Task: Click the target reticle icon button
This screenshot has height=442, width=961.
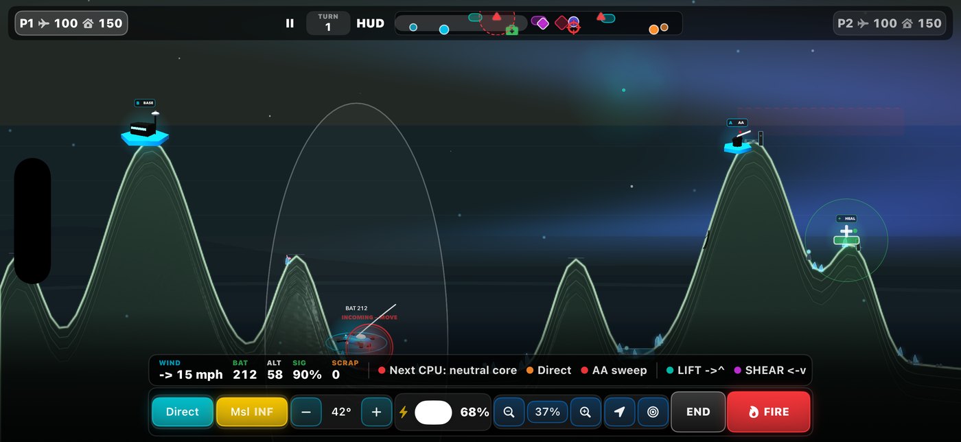Action: coord(653,412)
